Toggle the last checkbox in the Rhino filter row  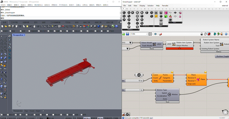click(x=108, y=31)
